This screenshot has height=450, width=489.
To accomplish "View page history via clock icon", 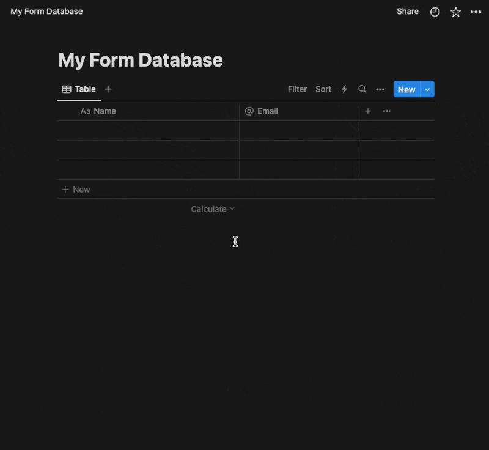I will pos(435,12).
